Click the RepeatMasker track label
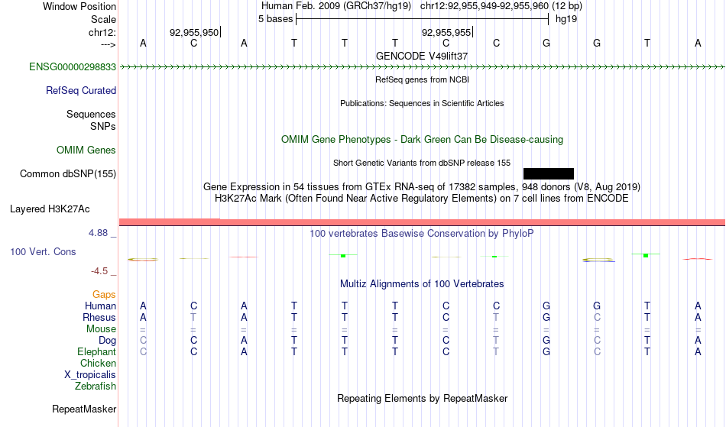This screenshot has width=726, height=427. tap(84, 409)
